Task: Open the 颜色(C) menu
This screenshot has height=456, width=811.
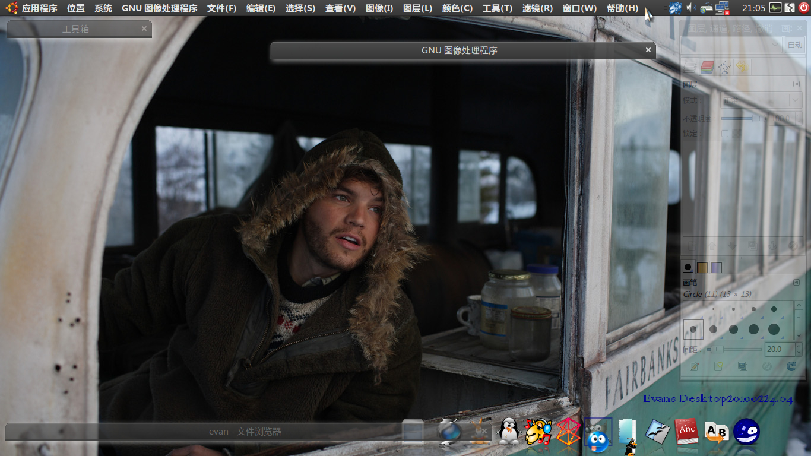Action: click(457, 8)
